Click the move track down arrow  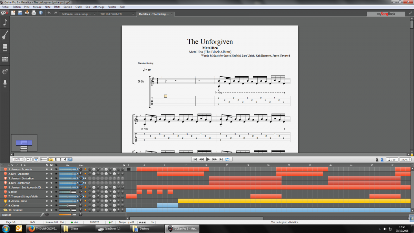tap(25, 165)
